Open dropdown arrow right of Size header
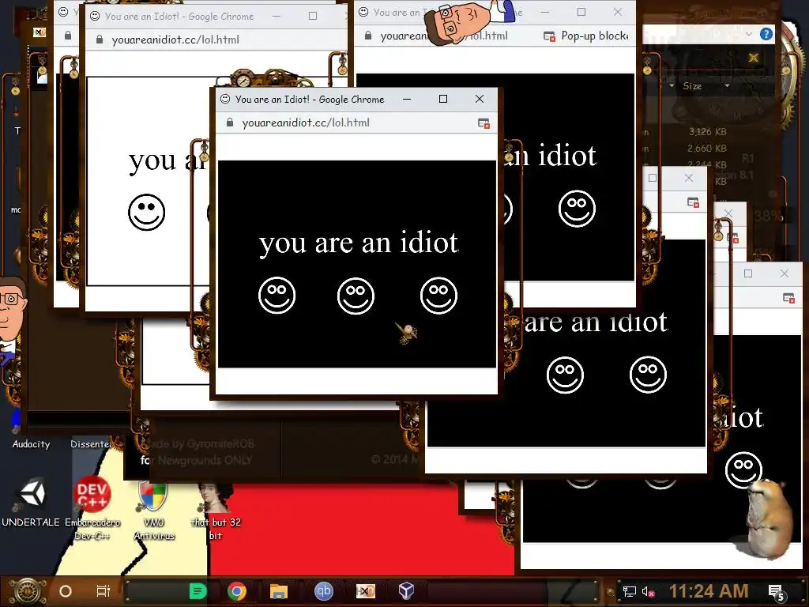This screenshot has width=809, height=607. click(x=727, y=85)
